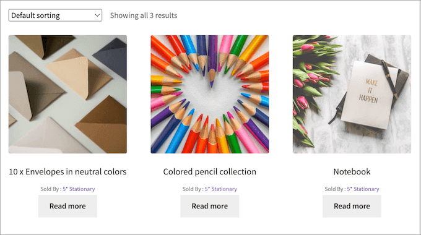Visit 5* Stationary vendor under Envelopes
This screenshot has width=421, height=235.
coord(79,189)
